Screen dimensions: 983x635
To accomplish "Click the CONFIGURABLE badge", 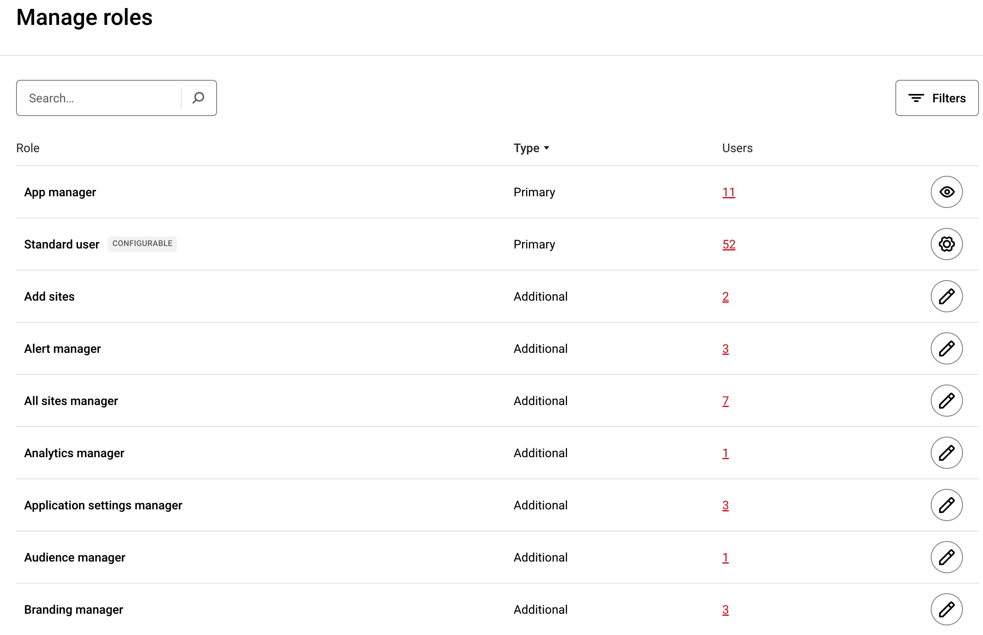I will coord(142,244).
